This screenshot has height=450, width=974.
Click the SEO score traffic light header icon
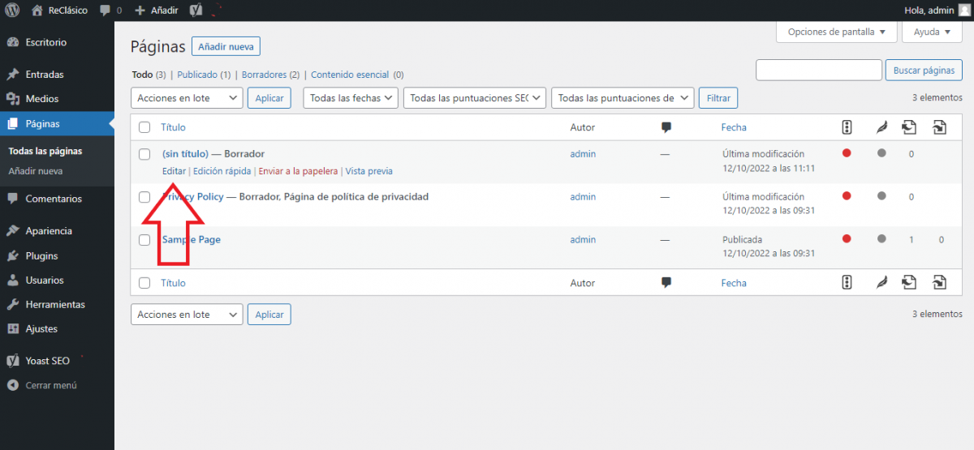pos(847,127)
